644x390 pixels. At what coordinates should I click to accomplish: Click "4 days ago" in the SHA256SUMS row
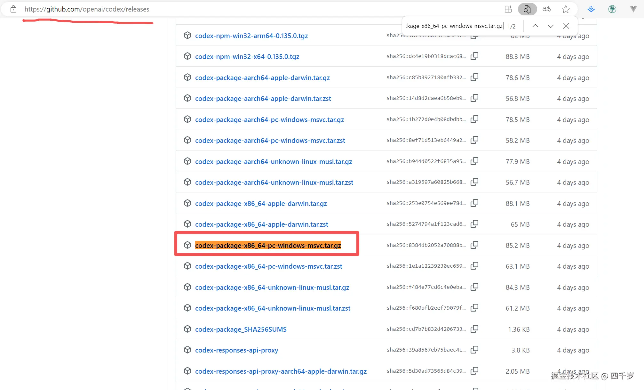(573, 329)
